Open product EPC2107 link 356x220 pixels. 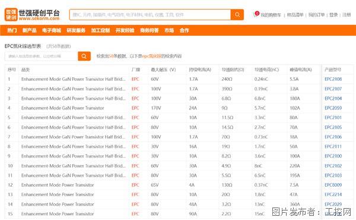point(333,89)
